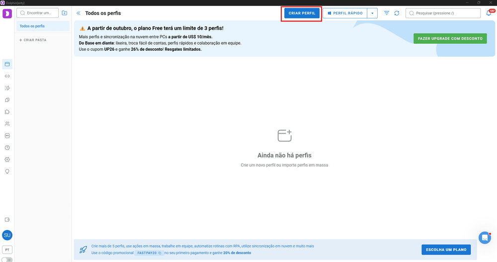The height and width of the screenshot is (262, 497).
Task: Expand the PERFIL RÁPIDO dropdown arrow
Action: coord(372,13)
